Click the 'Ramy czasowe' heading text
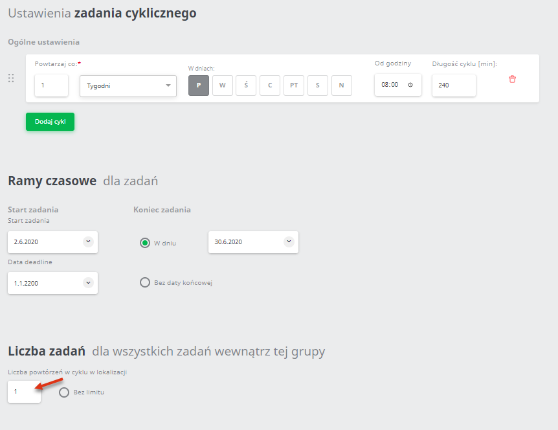 pos(52,181)
